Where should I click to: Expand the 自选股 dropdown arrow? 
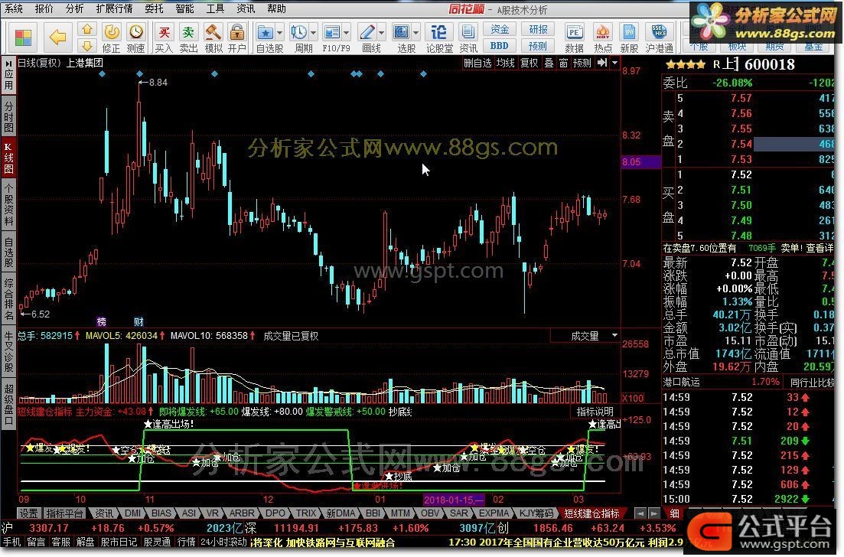(x=280, y=33)
